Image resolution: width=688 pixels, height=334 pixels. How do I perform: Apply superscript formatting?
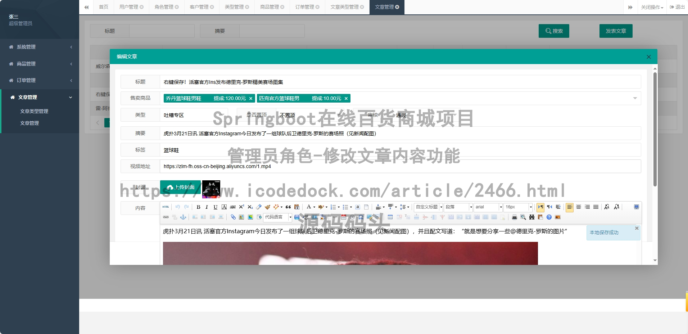click(241, 207)
